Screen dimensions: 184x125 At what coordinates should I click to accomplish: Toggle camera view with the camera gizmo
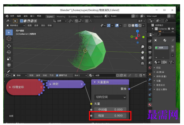pyautogui.click(x=142, y=58)
